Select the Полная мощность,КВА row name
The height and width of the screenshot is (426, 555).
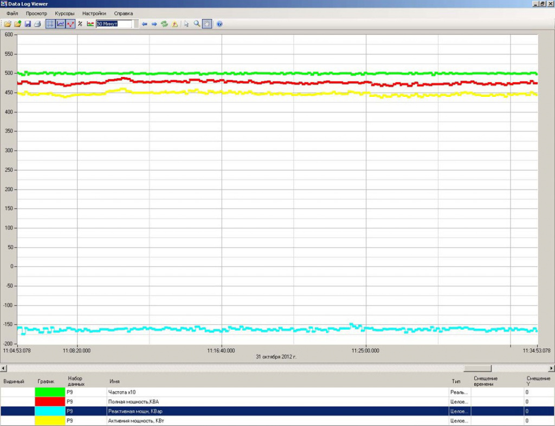point(133,402)
